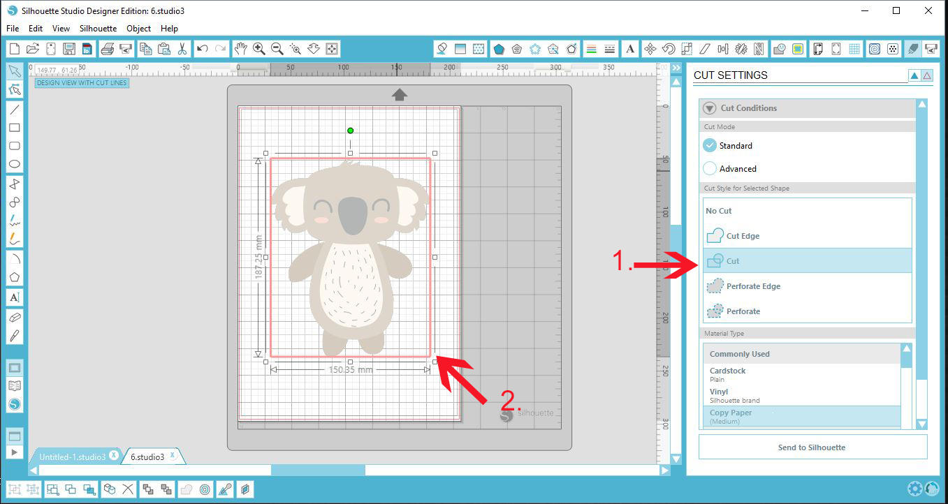Image resolution: width=948 pixels, height=504 pixels.
Task: Select Copy Paper Medium material
Action: (x=802, y=417)
